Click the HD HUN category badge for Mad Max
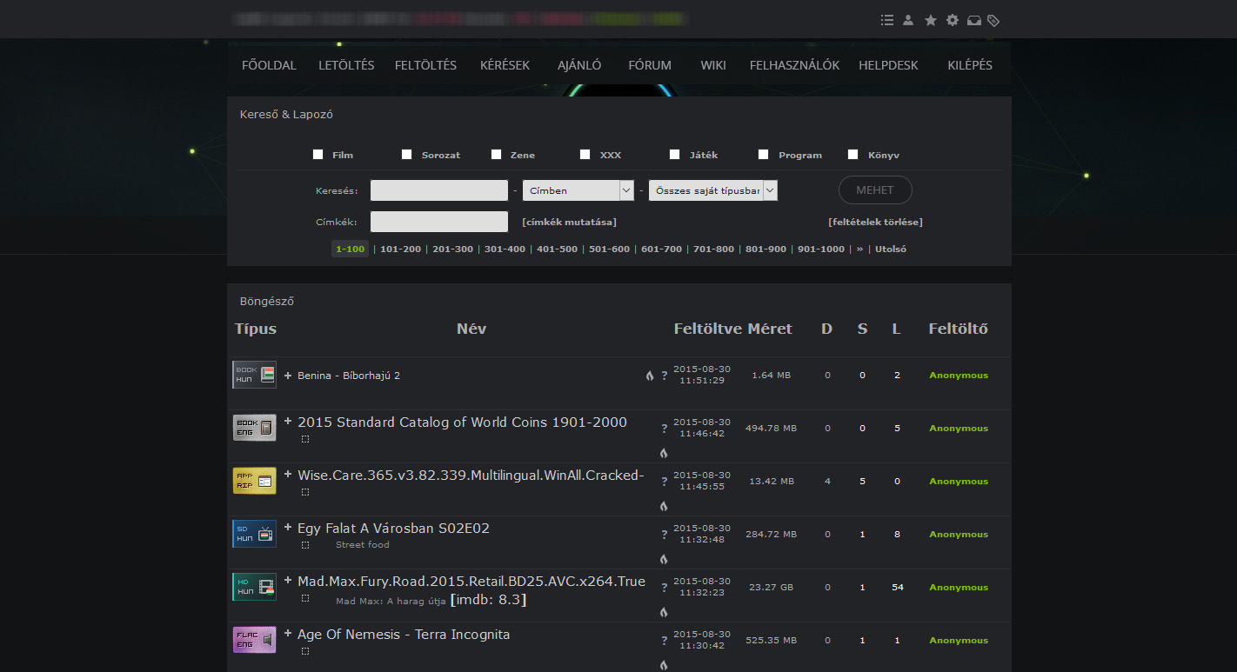 coord(254,587)
